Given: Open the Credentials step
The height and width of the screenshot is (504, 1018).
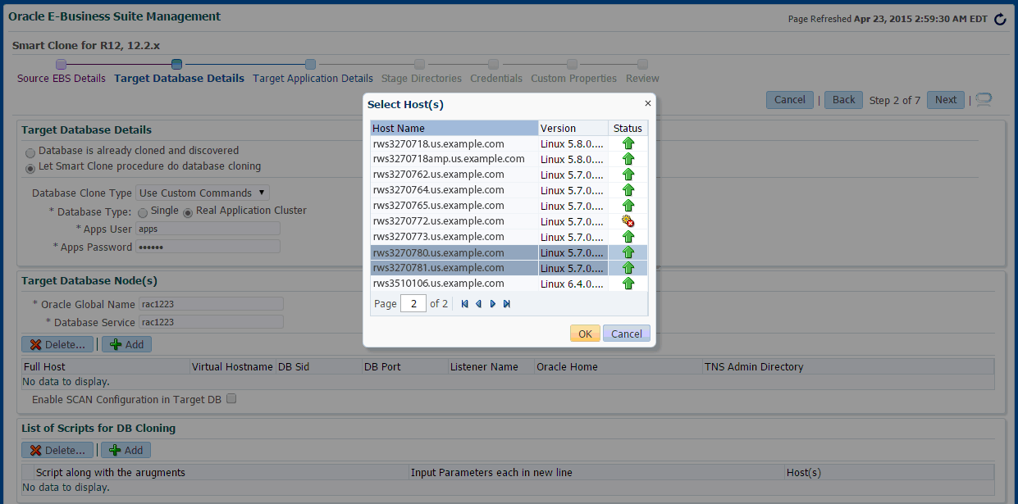Looking at the screenshot, I should 496,79.
